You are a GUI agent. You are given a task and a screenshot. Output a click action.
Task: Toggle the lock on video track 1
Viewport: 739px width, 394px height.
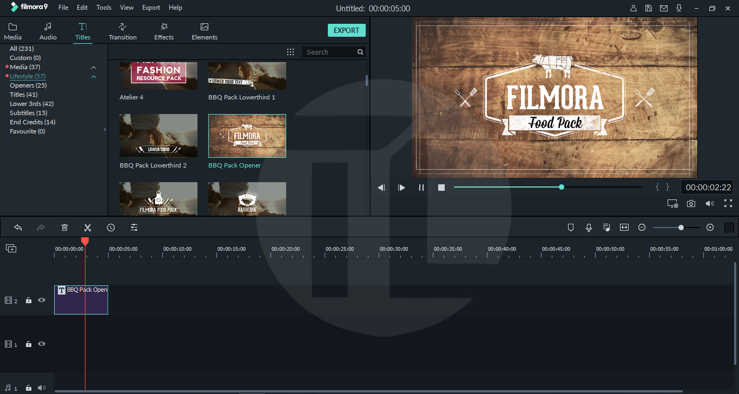29,344
